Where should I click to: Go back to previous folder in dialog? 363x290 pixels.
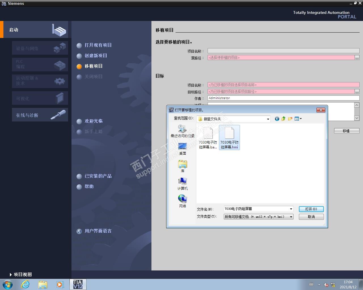(277, 119)
